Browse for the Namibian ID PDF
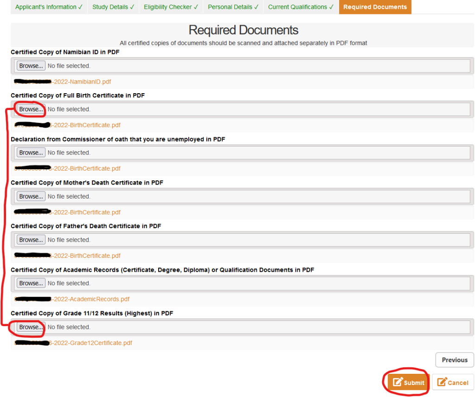The width and height of the screenshot is (475, 397). (31, 65)
